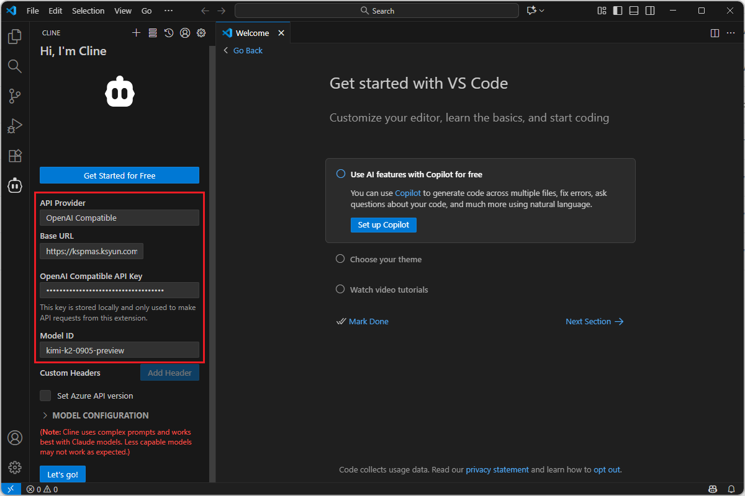
Task: Open API Provider dropdown
Action: click(119, 218)
